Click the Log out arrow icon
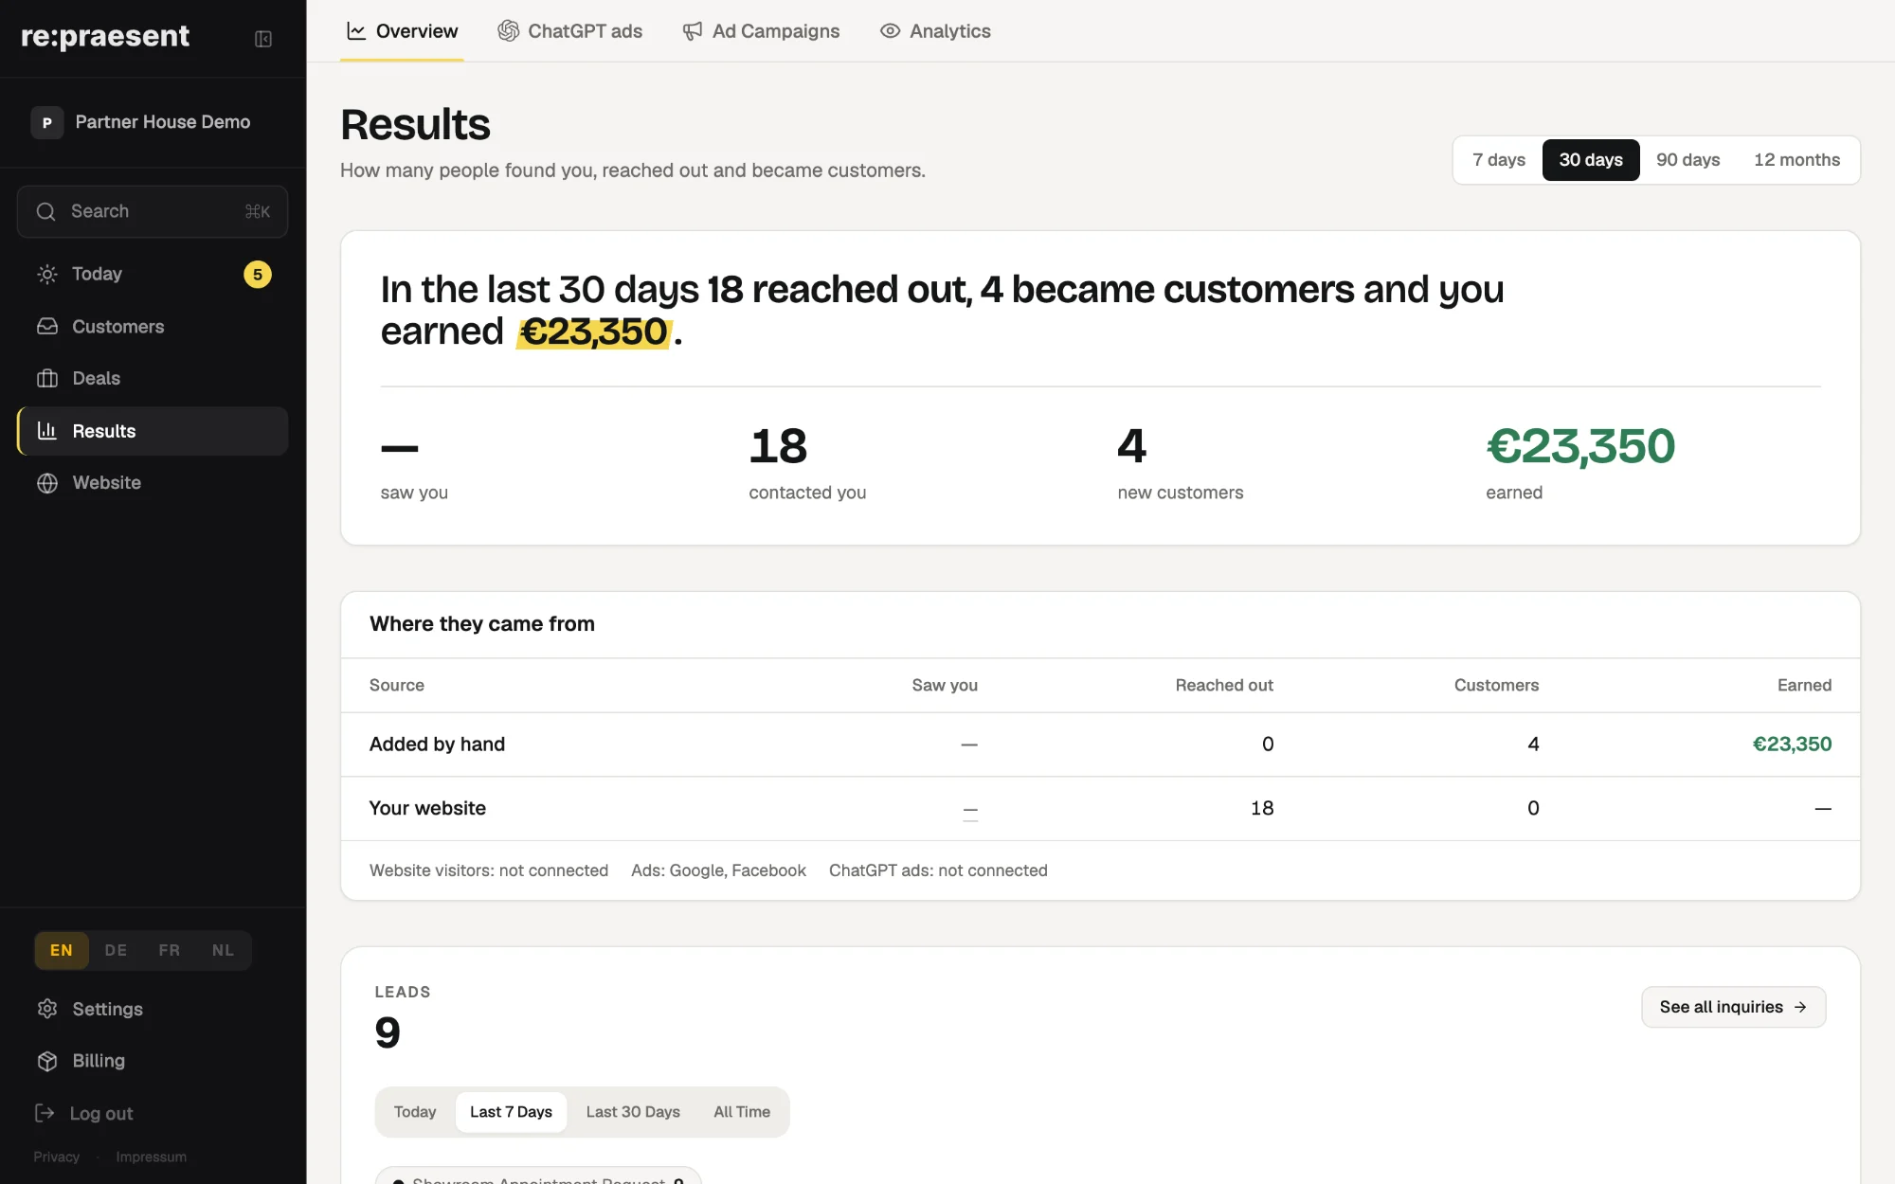The width and height of the screenshot is (1895, 1184). [x=45, y=1113]
